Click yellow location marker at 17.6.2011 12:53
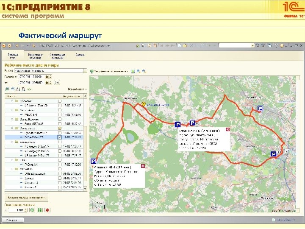The image size is (305, 229). (x=144, y=104)
